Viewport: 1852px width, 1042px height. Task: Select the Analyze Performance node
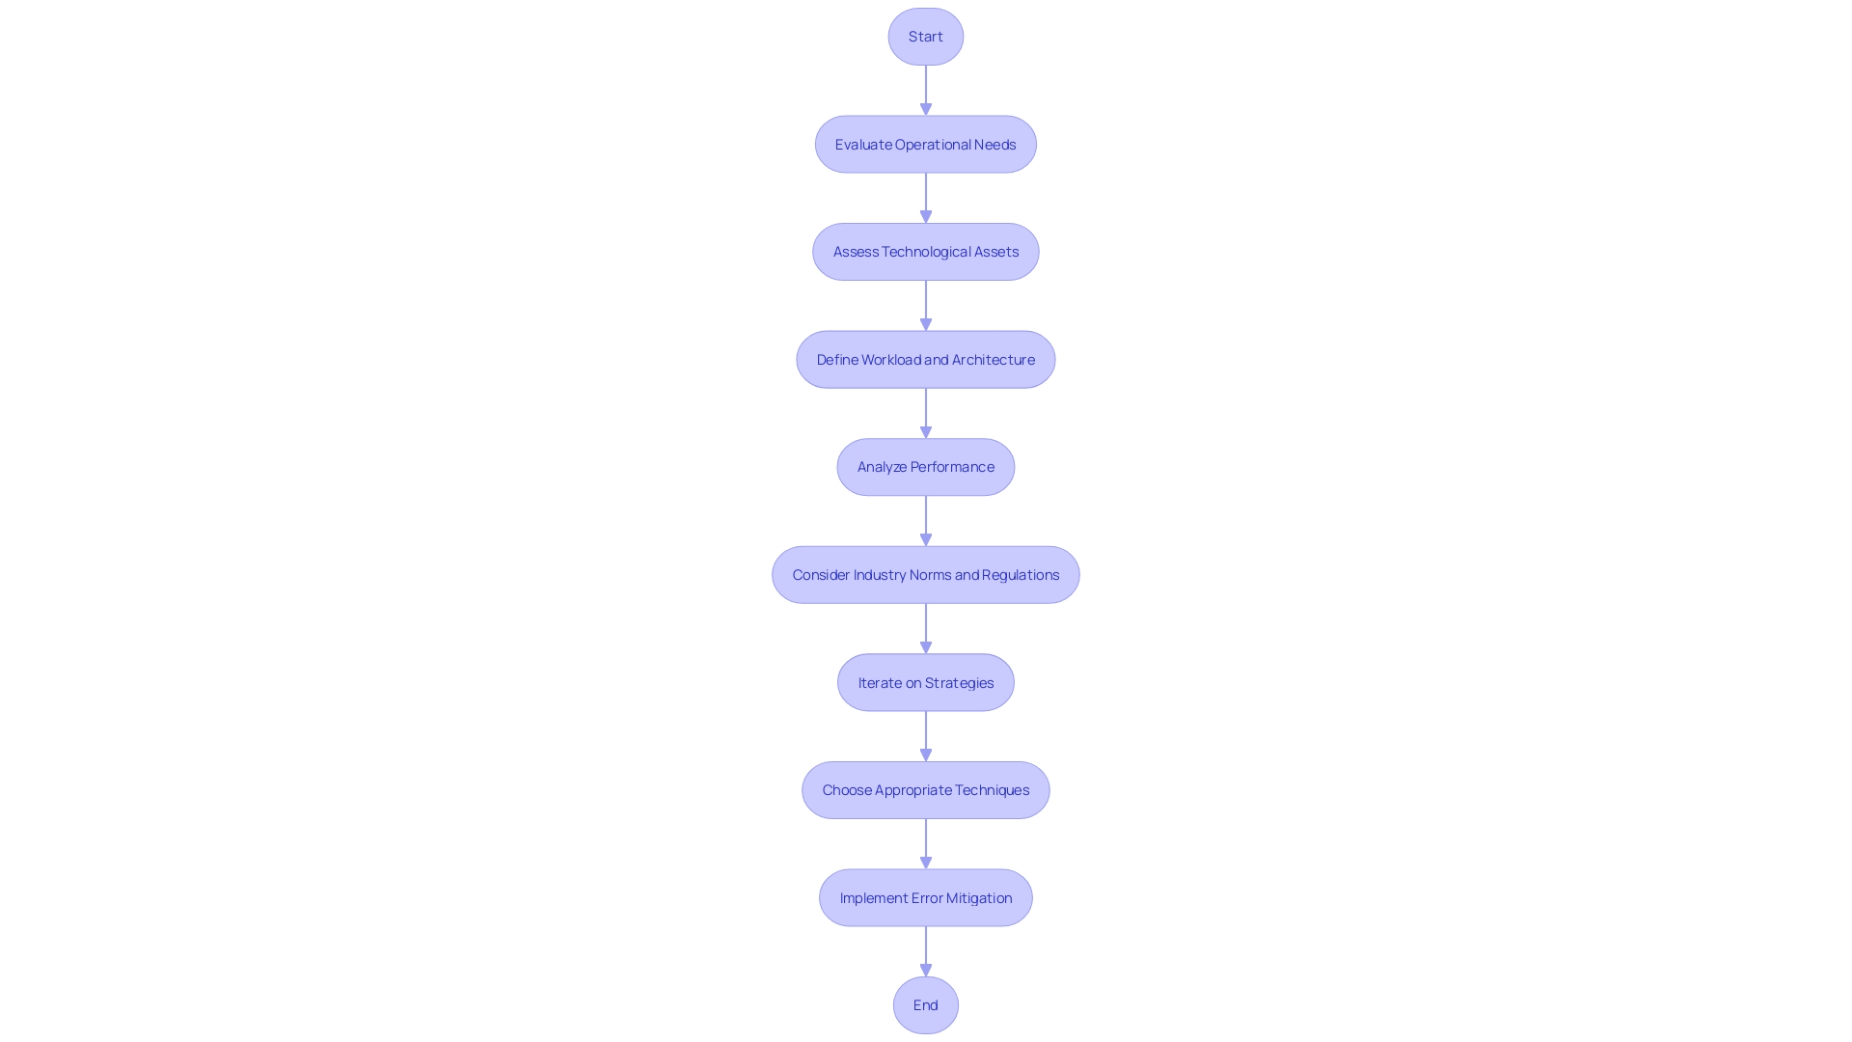coord(925,466)
